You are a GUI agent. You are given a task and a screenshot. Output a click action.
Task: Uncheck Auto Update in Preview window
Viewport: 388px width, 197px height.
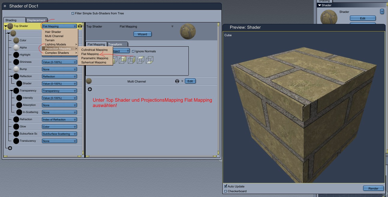(226, 186)
